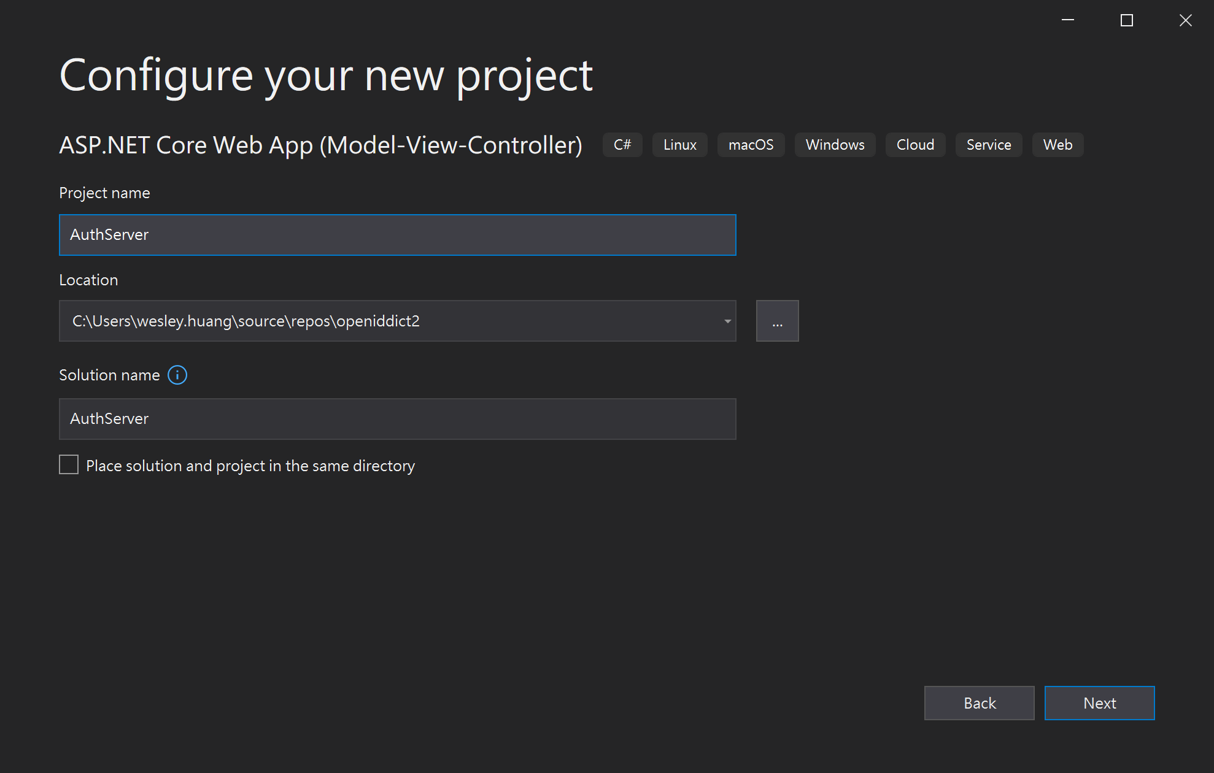1214x773 pixels.
Task: Click the Location label
Action: pos(88,280)
